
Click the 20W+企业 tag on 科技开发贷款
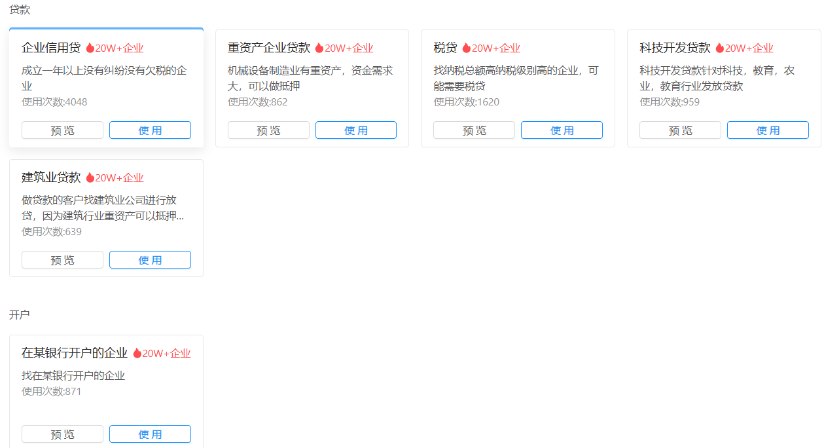749,48
